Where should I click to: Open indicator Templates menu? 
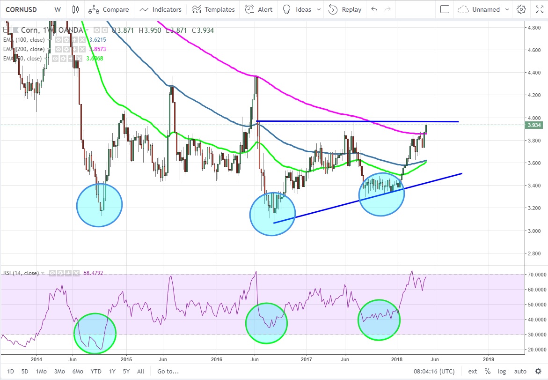(x=213, y=9)
